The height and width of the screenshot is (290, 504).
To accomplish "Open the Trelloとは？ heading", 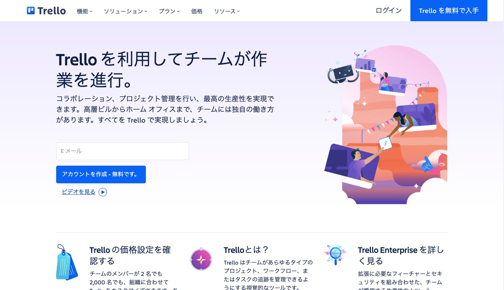I will pyautogui.click(x=246, y=250).
